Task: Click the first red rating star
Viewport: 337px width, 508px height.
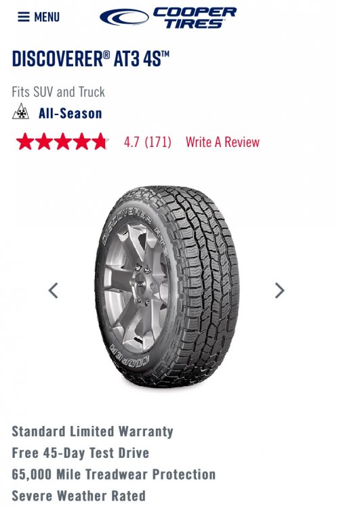Action: [x=24, y=142]
